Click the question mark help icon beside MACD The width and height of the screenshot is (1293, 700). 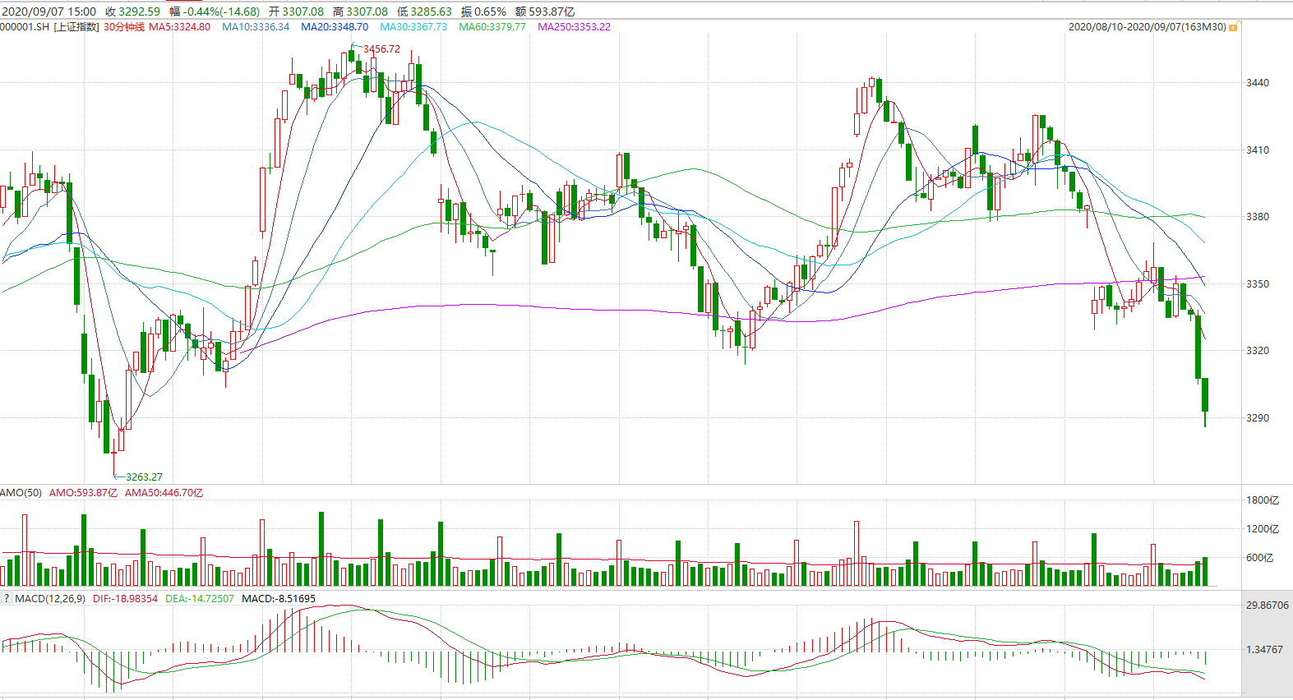click(6, 599)
